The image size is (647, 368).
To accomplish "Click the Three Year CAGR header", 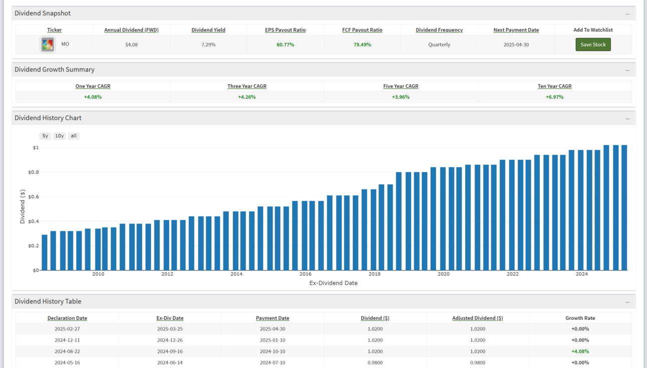I will pyautogui.click(x=247, y=86).
